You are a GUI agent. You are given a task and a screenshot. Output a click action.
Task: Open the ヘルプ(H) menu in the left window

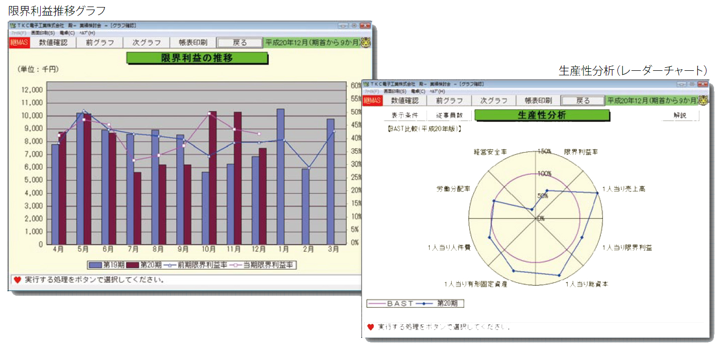coord(87,33)
